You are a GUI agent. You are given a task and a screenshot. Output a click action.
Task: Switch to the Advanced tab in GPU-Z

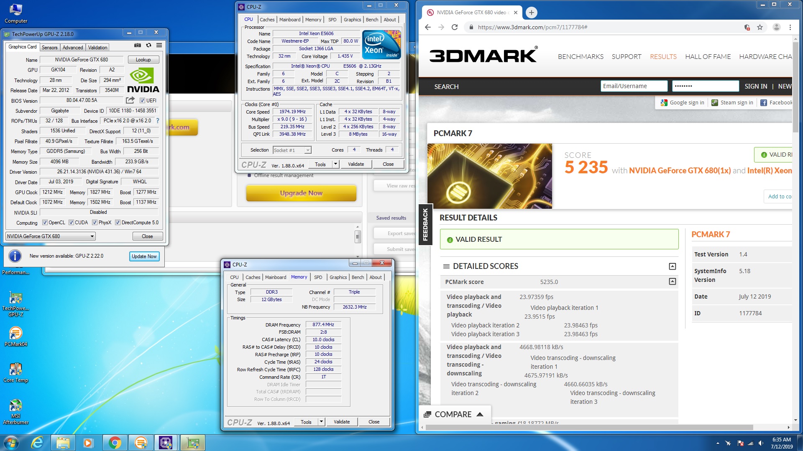(x=73, y=48)
